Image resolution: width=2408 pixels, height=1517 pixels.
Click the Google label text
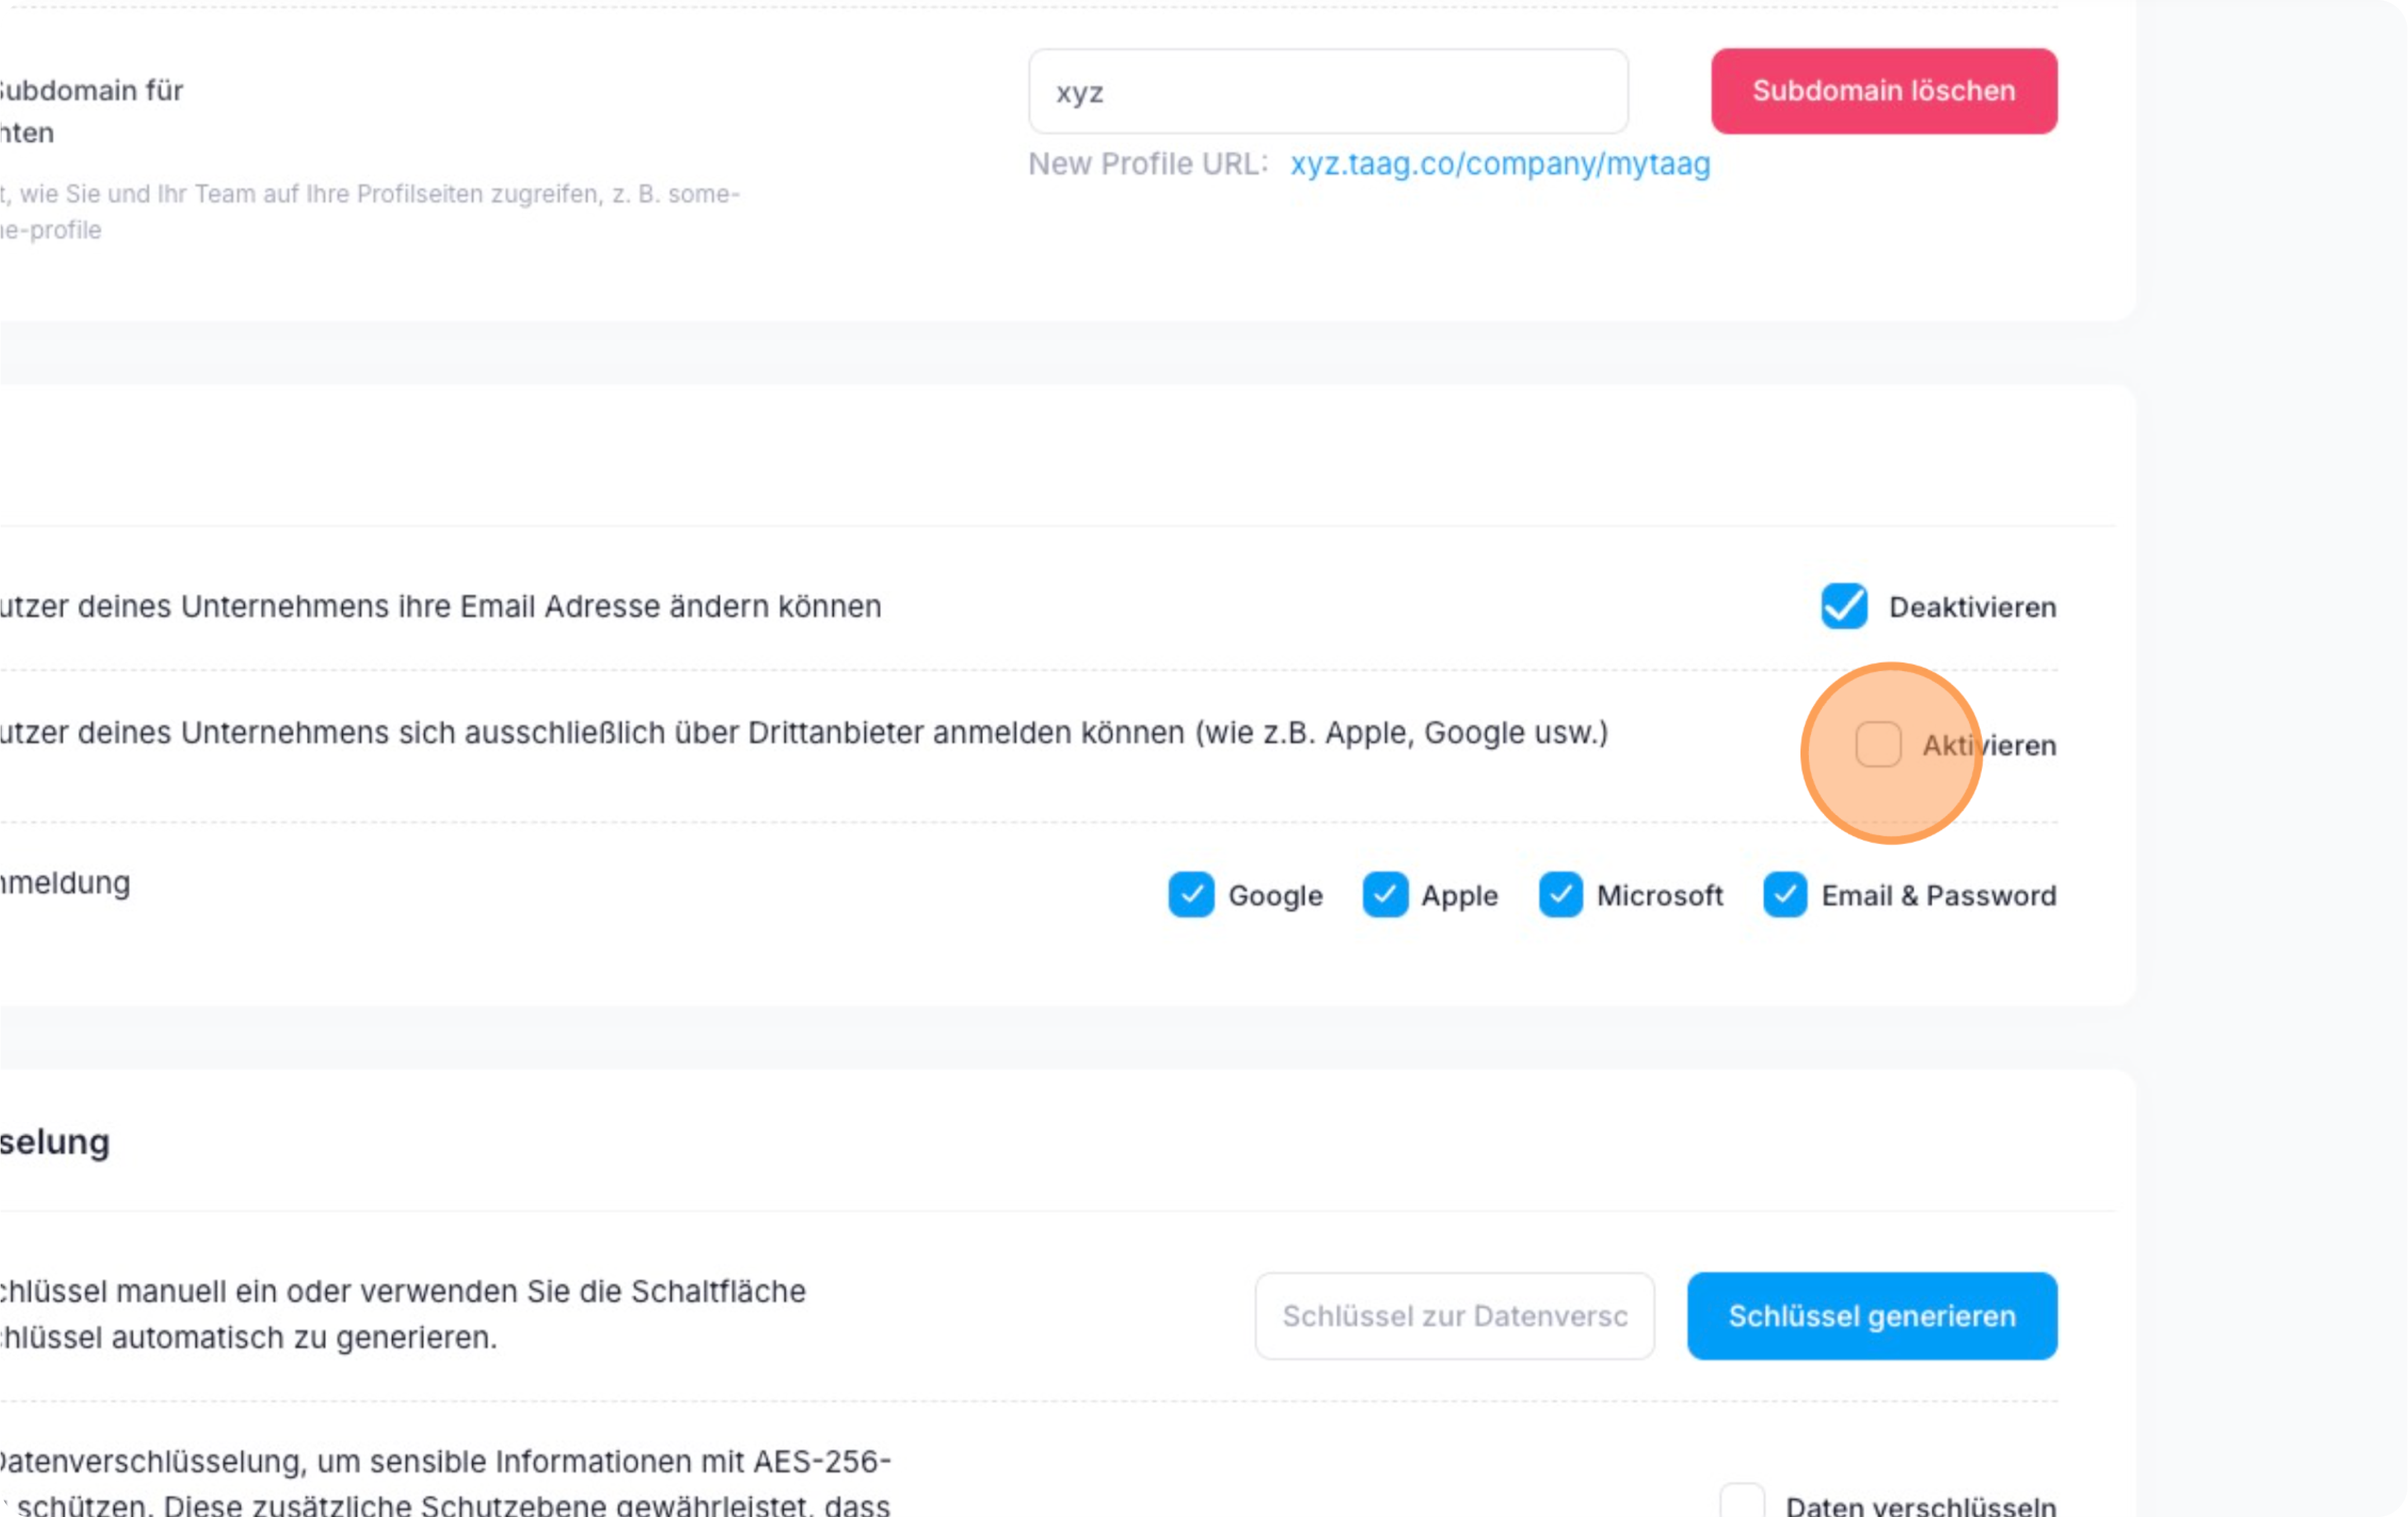pos(1275,896)
